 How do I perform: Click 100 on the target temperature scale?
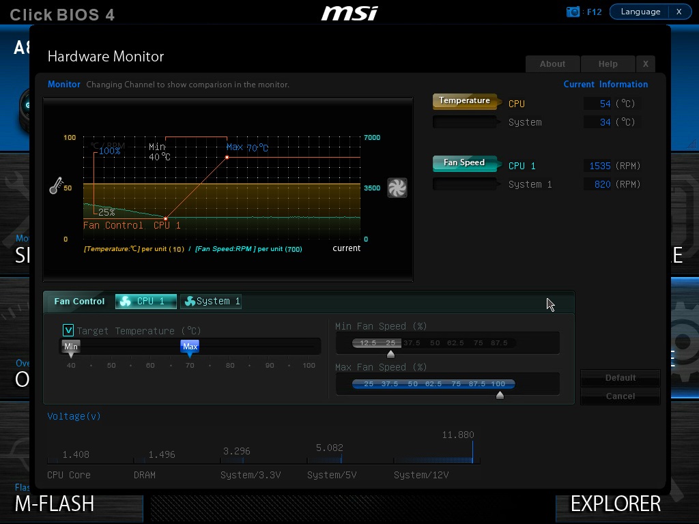coord(309,366)
